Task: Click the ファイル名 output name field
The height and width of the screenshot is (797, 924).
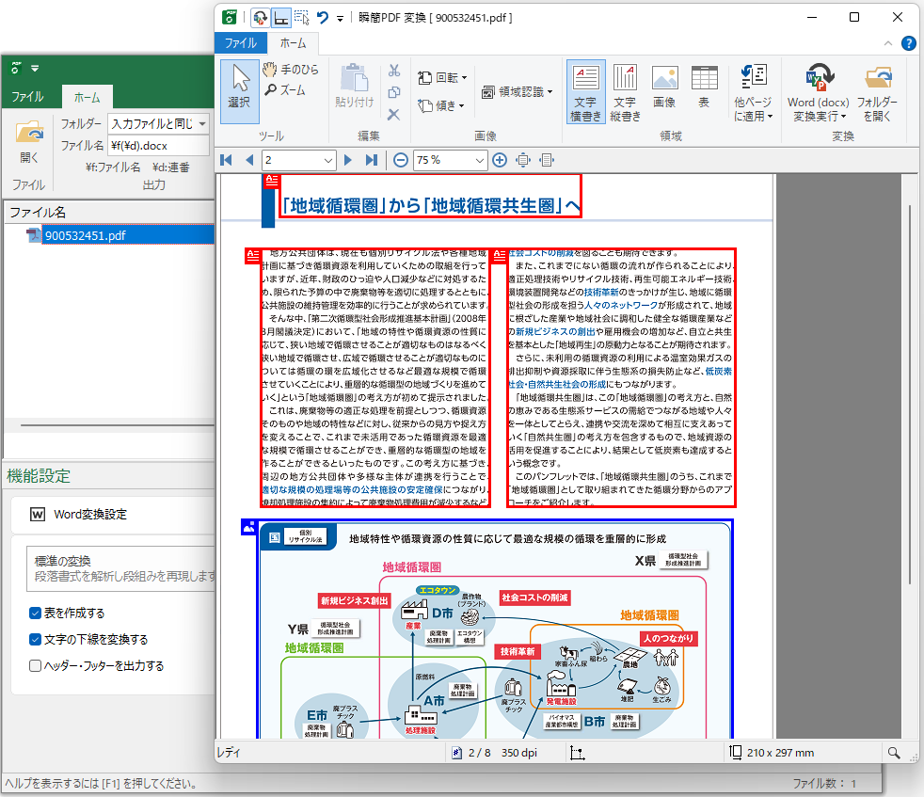Action: pos(157,146)
